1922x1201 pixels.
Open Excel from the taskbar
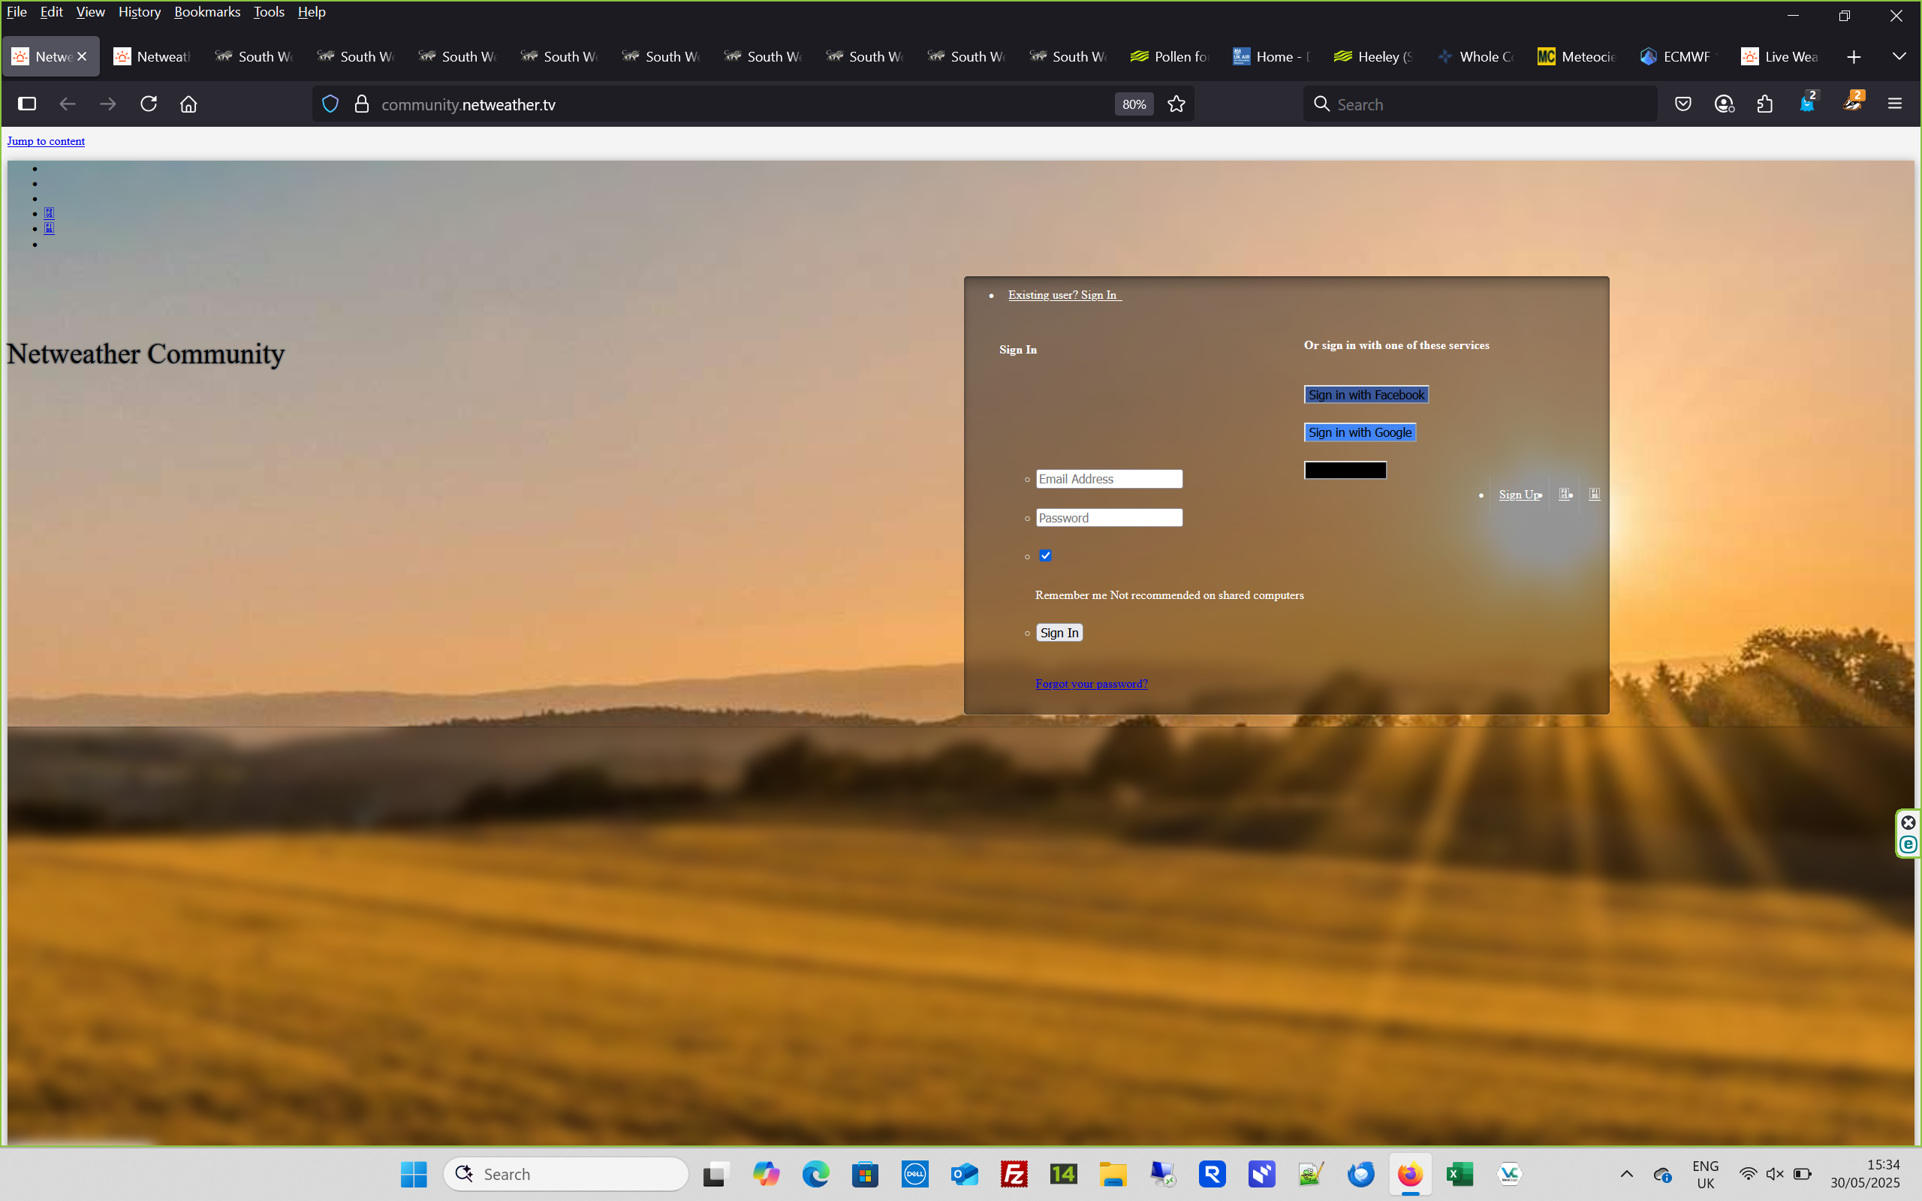[1460, 1174]
